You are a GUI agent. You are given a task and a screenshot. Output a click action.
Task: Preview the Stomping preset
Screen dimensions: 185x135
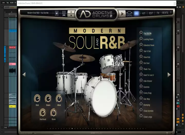click(x=141, y=105)
